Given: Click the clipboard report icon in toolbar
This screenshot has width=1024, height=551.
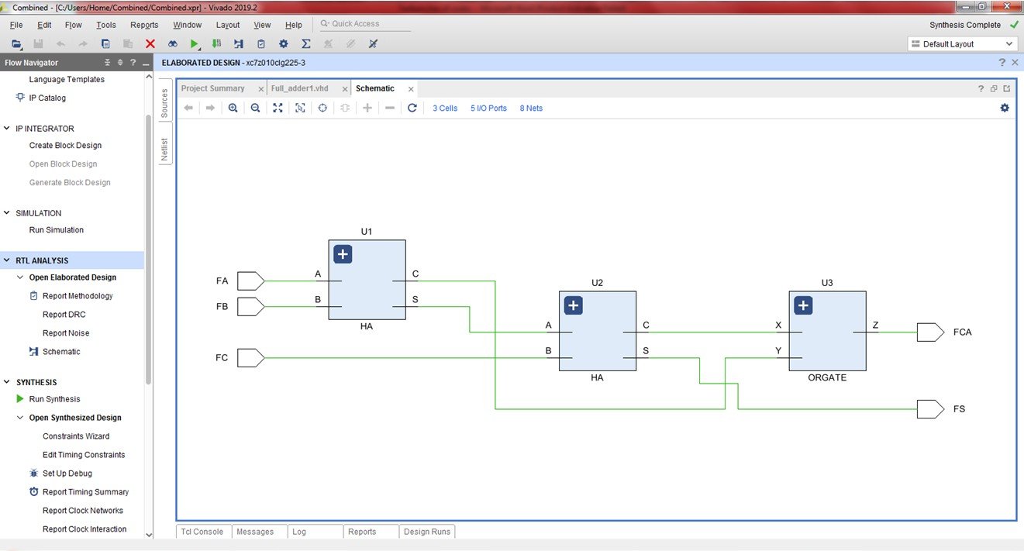Looking at the screenshot, I should (x=261, y=44).
